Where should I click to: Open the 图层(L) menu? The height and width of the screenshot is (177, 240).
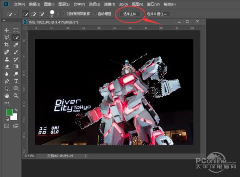(64, 4)
